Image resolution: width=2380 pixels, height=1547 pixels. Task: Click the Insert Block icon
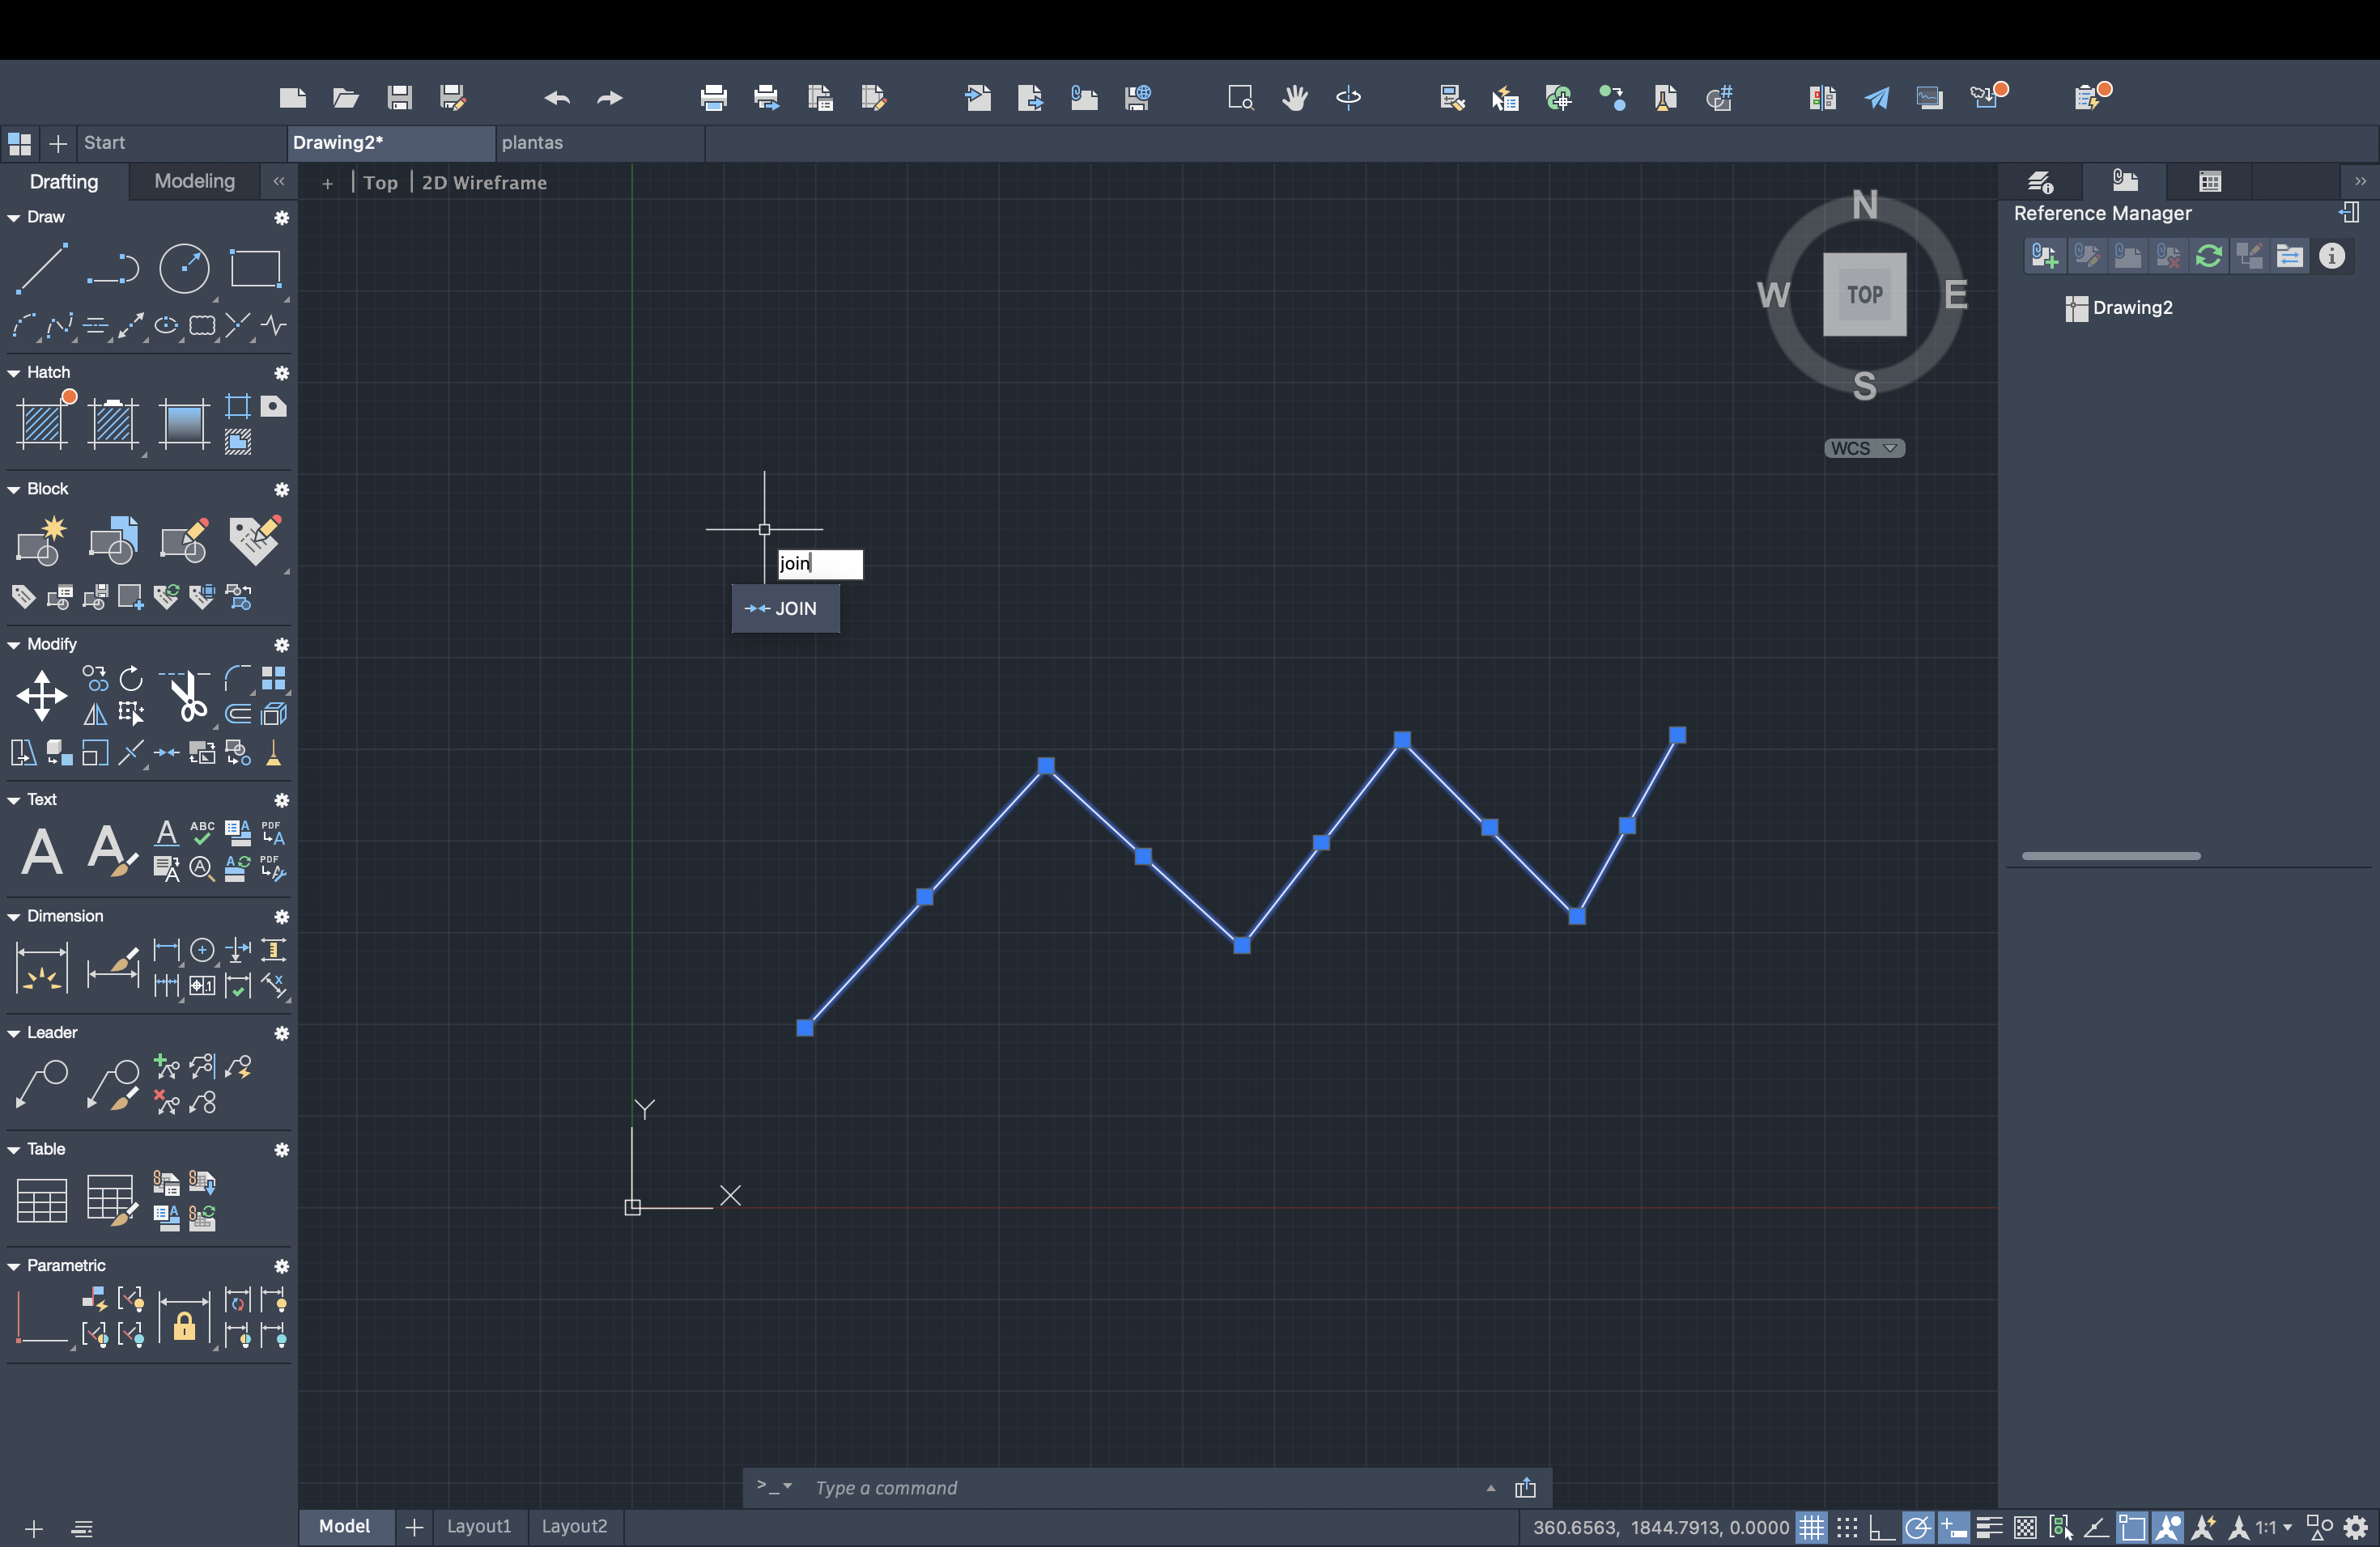(x=113, y=540)
